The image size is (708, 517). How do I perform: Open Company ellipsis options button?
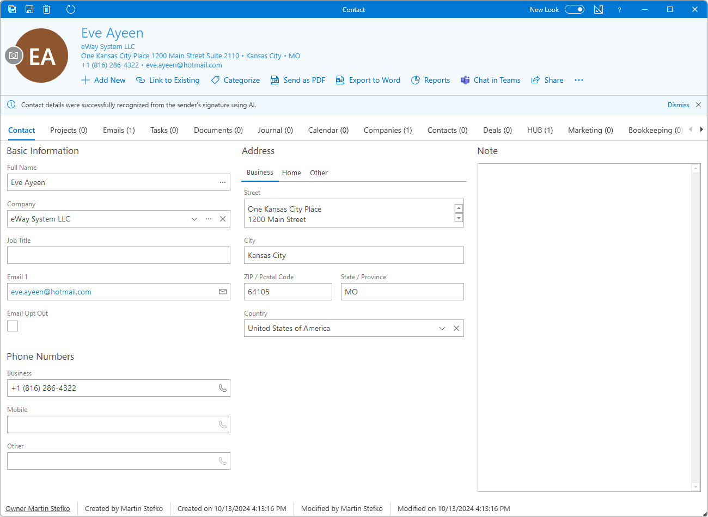tap(209, 219)
